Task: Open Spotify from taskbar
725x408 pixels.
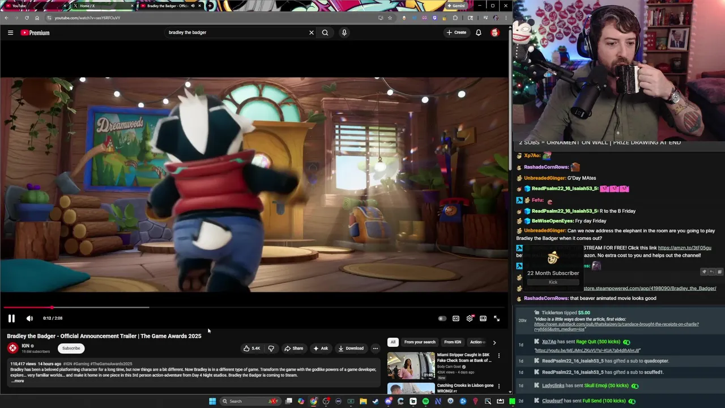Action: pyautogui.click(x=425, y=401)
